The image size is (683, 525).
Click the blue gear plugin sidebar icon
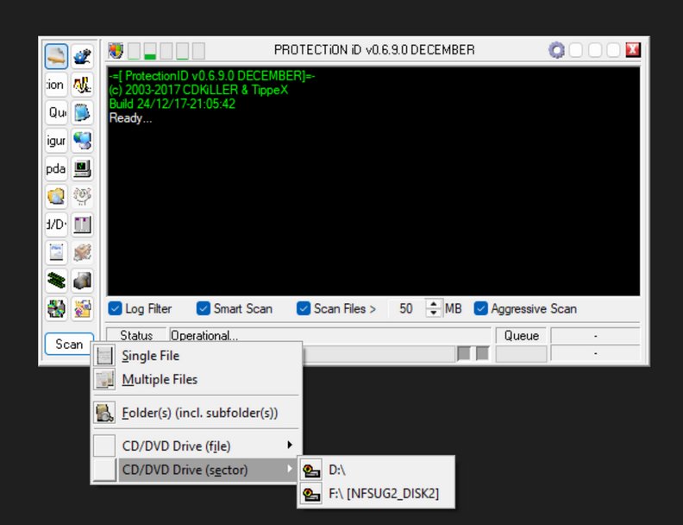[82, 56]
